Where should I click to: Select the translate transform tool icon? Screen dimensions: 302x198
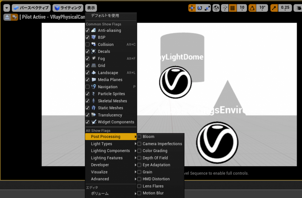[x=192, y=8]
